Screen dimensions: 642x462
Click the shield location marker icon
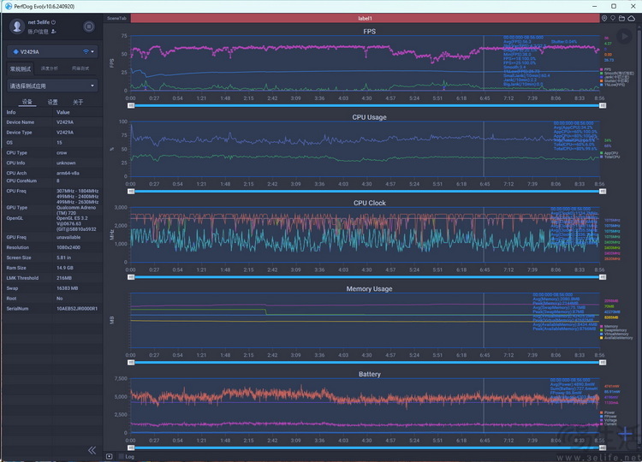click(x=604, y=19)
